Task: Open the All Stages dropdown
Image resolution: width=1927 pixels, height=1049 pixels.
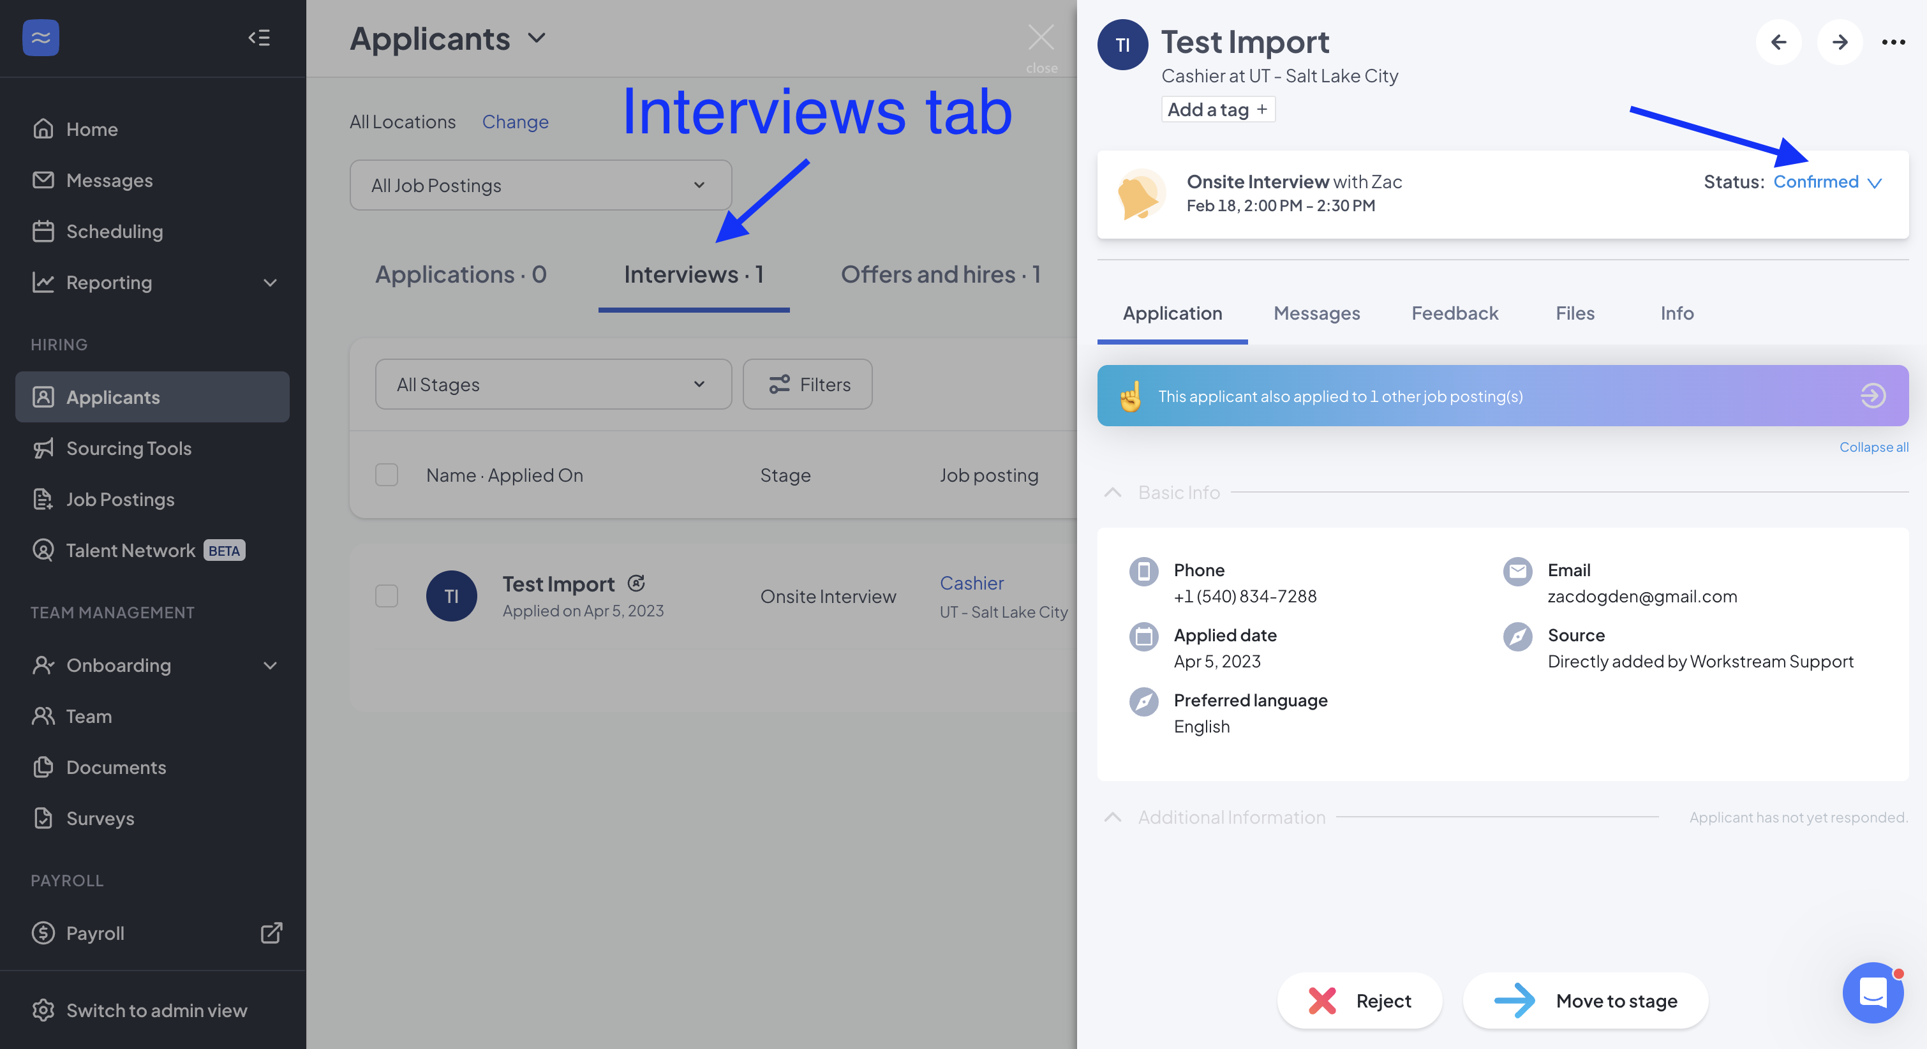Action: (x=553, y=384)
